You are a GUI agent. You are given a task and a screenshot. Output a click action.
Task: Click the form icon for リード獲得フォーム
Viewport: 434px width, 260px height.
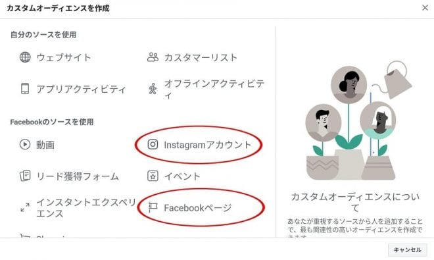pos(25,176)
